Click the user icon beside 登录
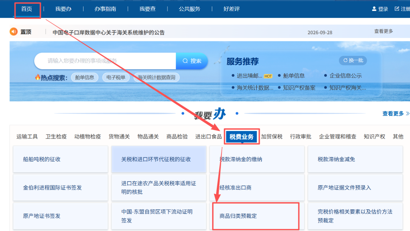 374,9
